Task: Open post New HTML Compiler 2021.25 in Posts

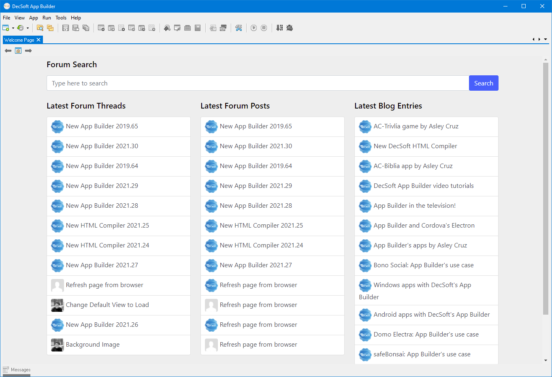Action: [x=273, y=226]
